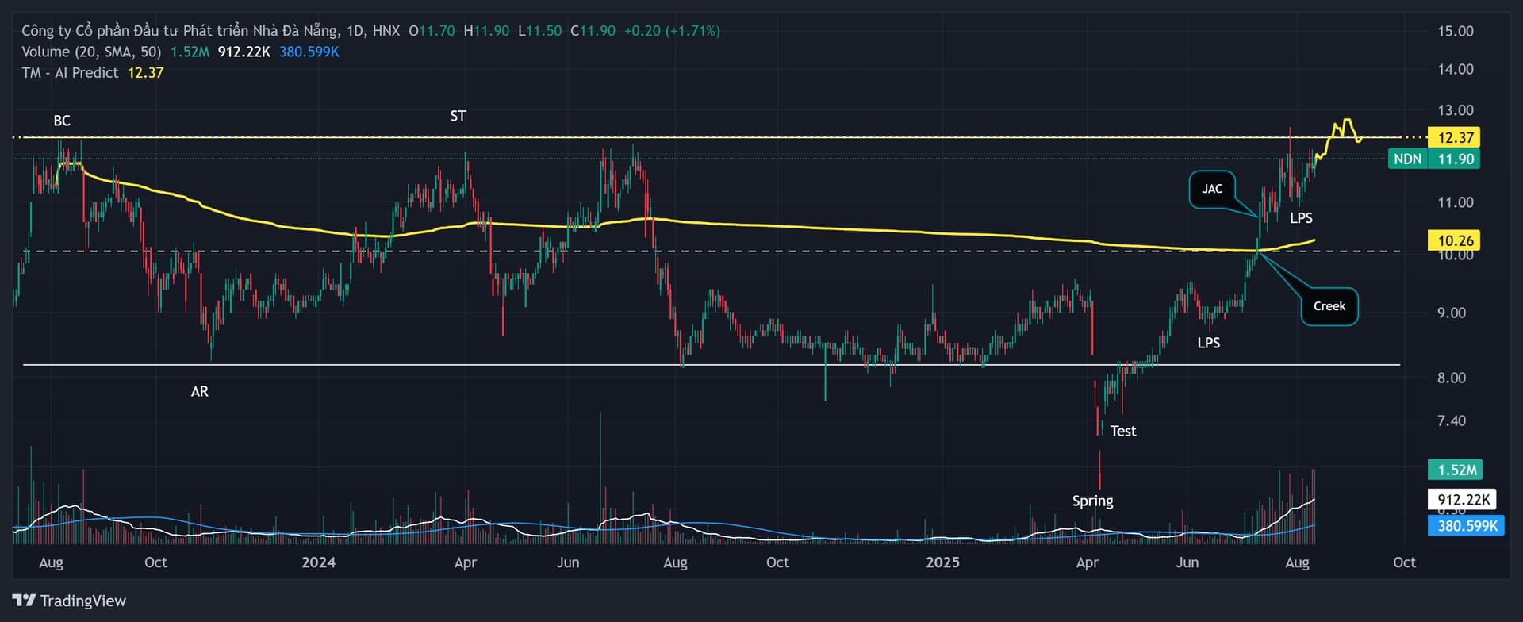The height and width of the screenshot is (622, 1523).
Task: Click the 15.00 price axis label
Action: [1455, 31]
